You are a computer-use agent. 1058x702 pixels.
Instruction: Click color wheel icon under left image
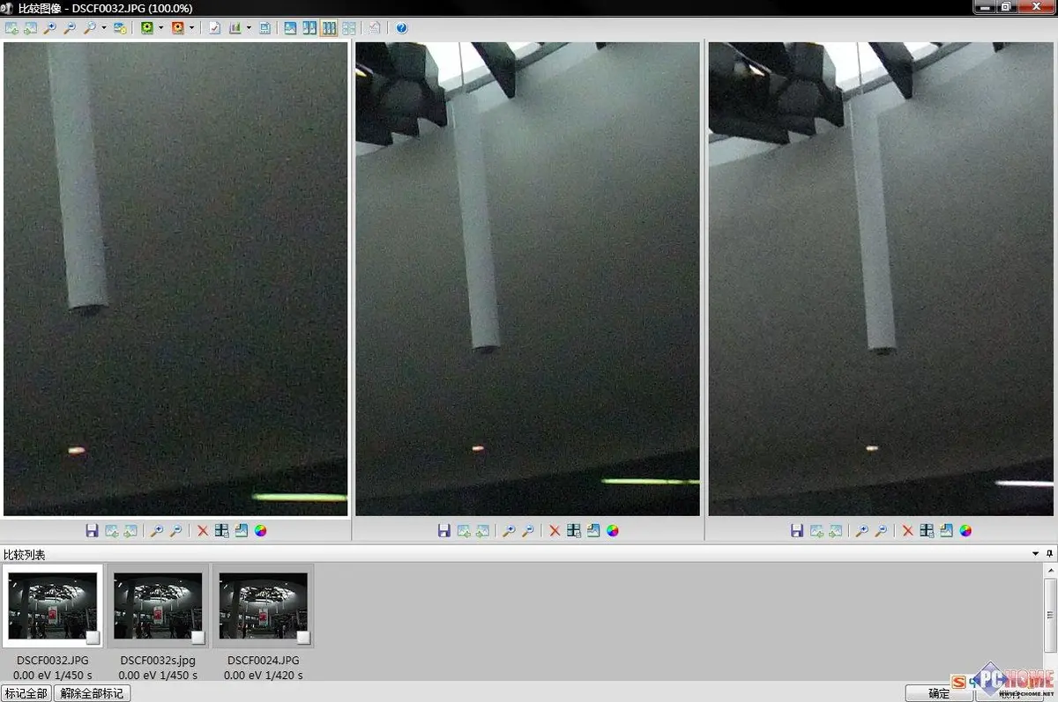260,530
